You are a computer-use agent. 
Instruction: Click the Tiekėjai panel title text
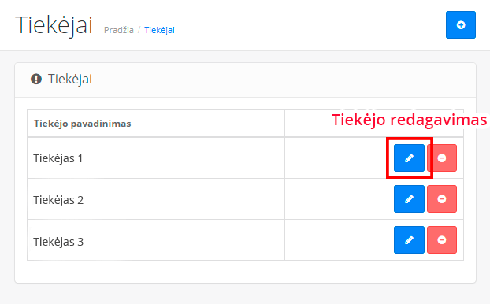click(70, 79)
